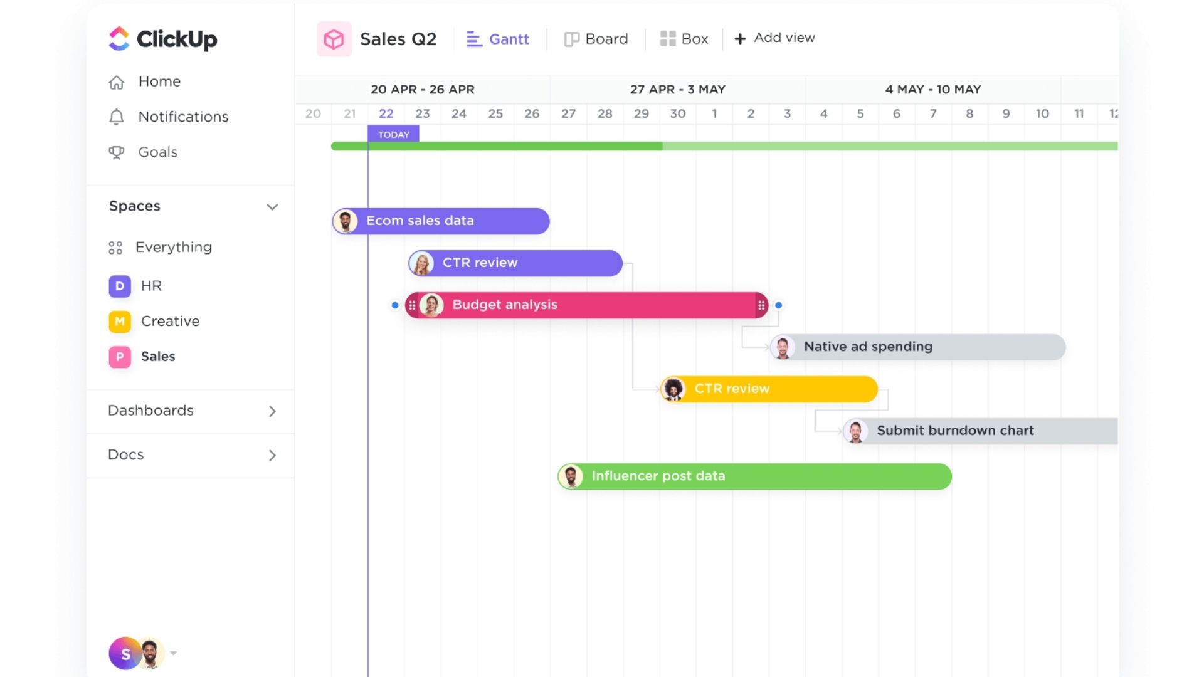The width and height of the screenshot is (1204, 677).
Task: Click the Home house icon
Action: tap(117, 82)
